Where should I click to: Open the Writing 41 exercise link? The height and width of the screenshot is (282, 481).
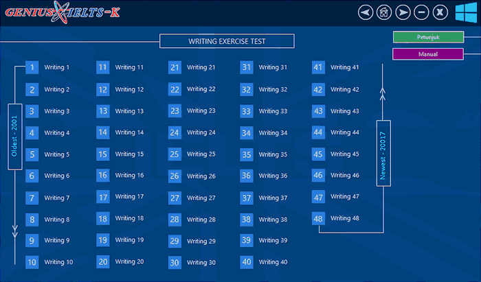tap(344, 67)
